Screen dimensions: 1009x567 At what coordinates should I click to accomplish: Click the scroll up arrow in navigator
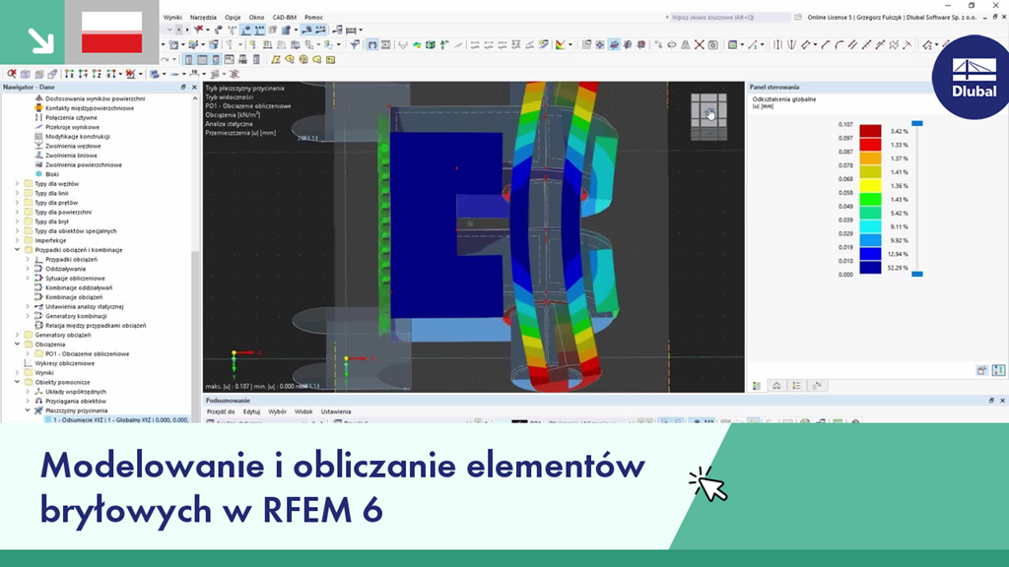(x=194, y=98)
